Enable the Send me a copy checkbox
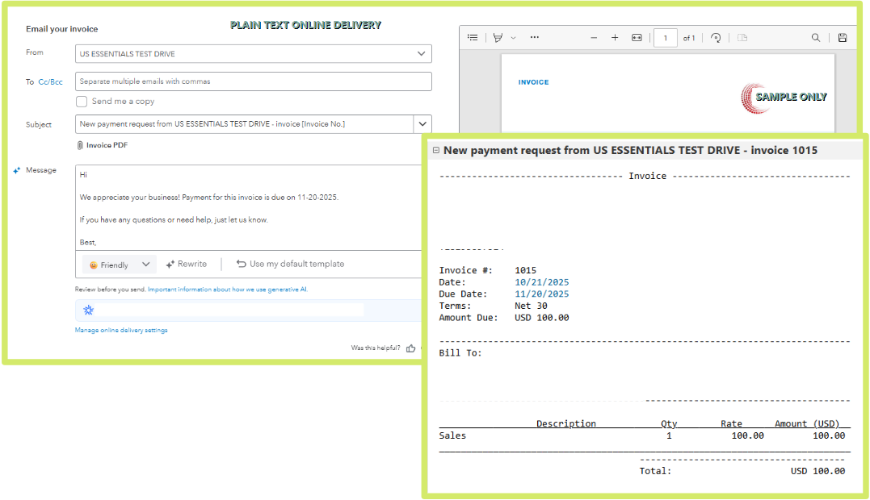 point(82,102)
